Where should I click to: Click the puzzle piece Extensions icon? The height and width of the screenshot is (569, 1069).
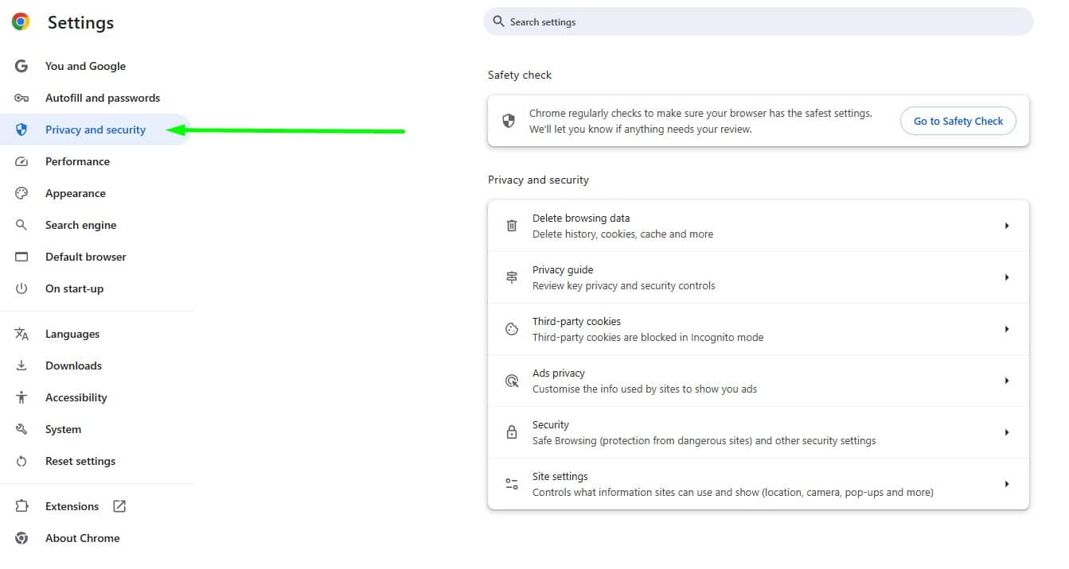pos(21,506)
